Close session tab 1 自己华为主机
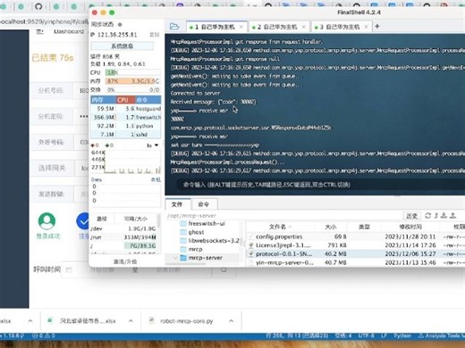The image size is (465, 348). pyautogui.click(x=241, y=27)
